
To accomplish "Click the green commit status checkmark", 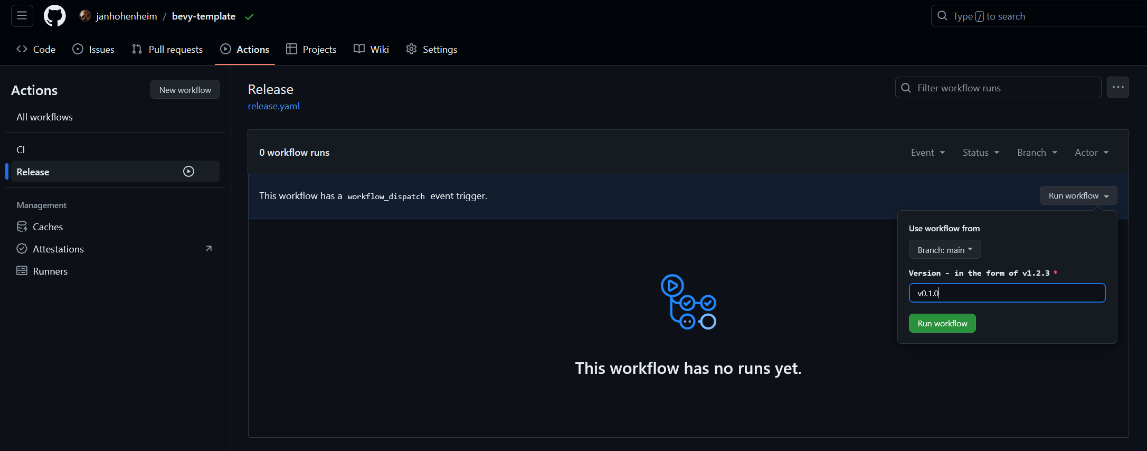I will point(250,17).
